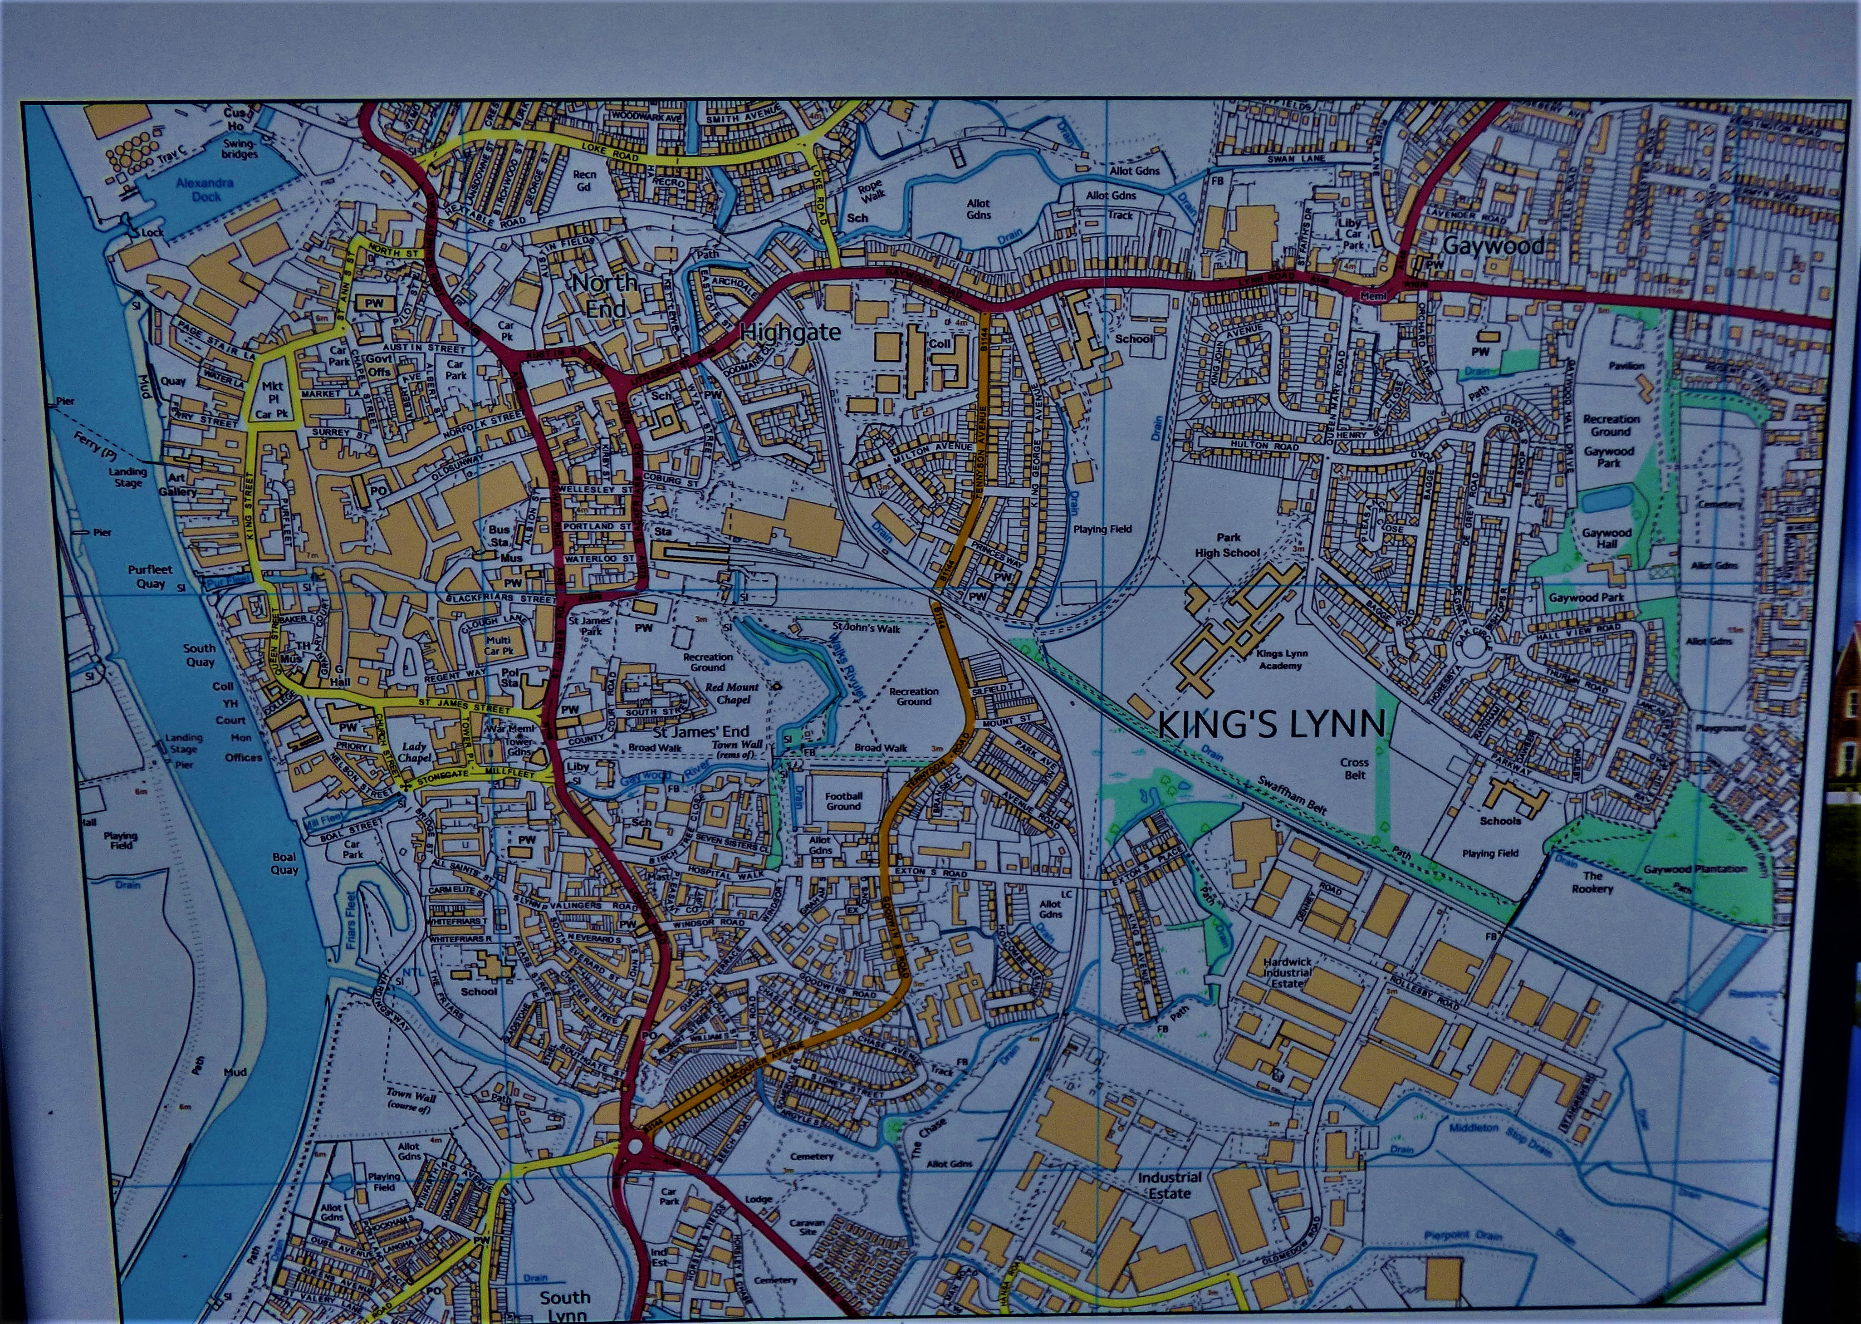1861x1324 pixels.
Task: Click the Gaywood district label
Action: [1493, 245]
